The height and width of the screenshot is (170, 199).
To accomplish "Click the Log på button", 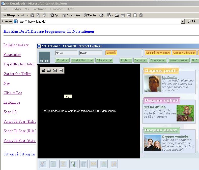I will [111, 53].
